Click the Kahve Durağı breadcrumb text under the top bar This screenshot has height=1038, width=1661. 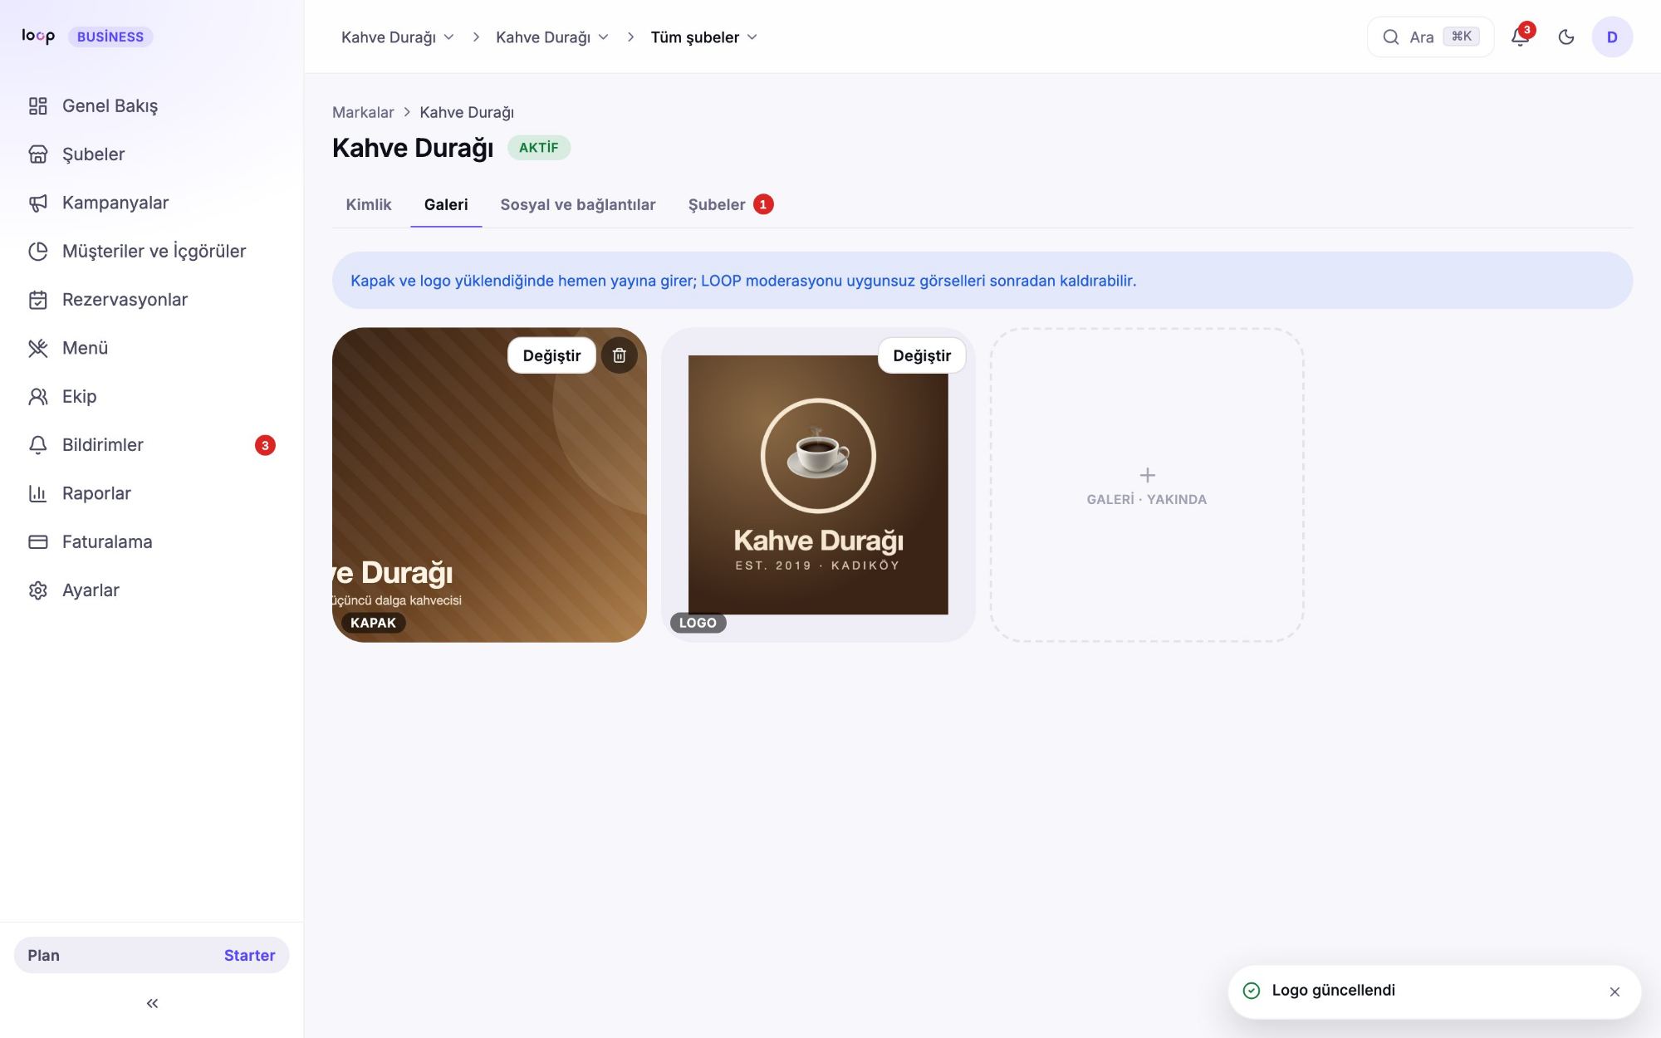[x=467, y=112]
